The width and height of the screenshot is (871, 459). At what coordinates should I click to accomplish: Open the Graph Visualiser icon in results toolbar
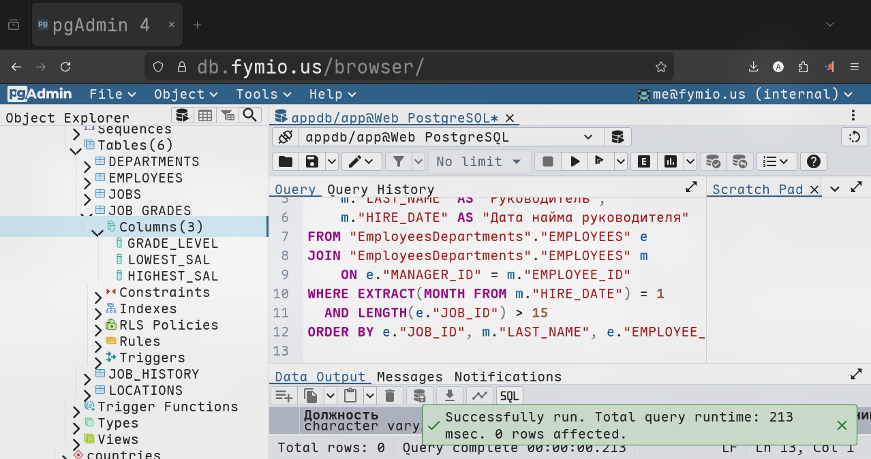(x=480, y=396)
